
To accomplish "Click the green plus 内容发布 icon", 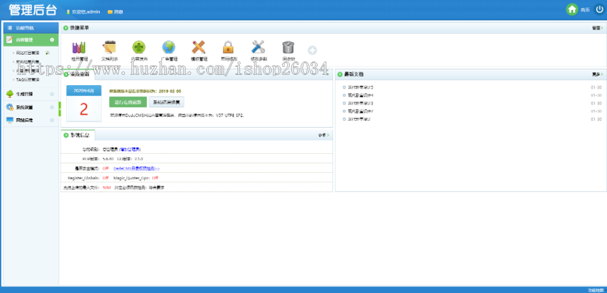I will click(x=139, y=47).
